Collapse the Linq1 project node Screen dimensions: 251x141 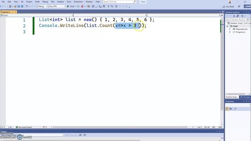coord(227,26)
